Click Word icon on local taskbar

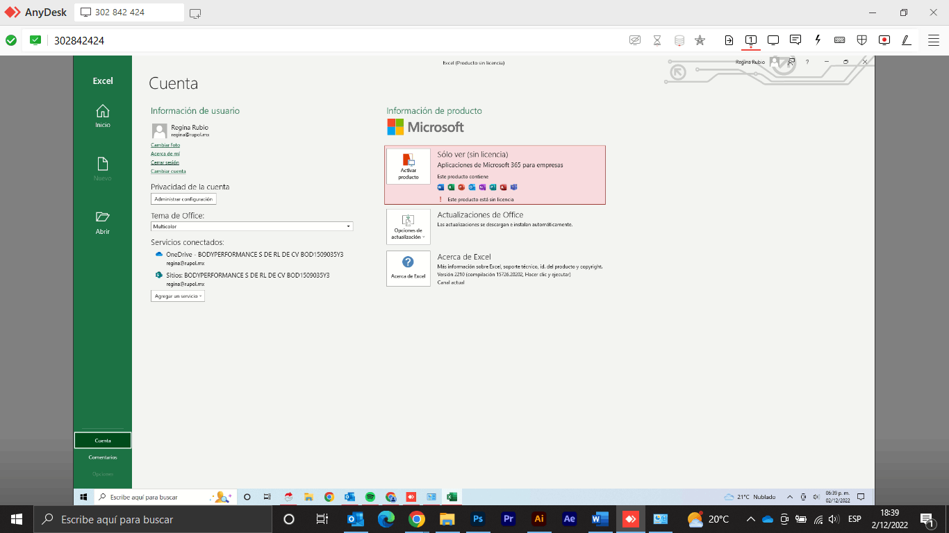tap(600, 519)
